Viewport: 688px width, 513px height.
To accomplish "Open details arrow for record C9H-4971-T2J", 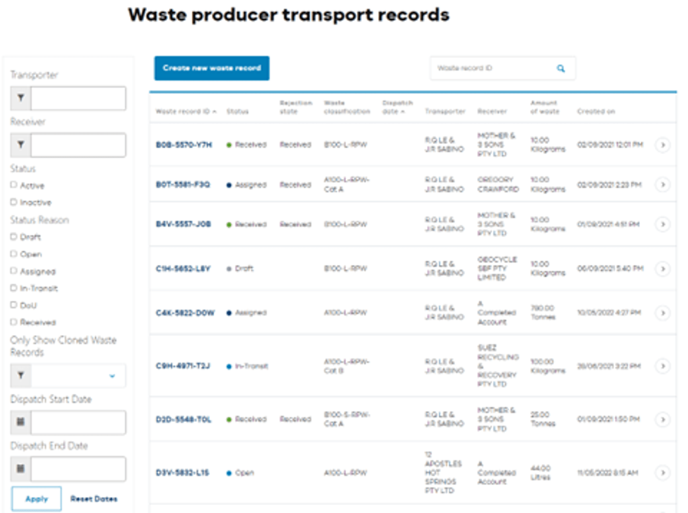I will click(663, 366).
